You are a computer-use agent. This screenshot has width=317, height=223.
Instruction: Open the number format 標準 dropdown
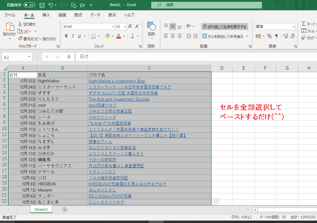point(293,27)
